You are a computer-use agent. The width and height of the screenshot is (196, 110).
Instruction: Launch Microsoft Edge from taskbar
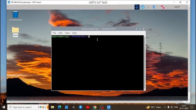tap(59, 107)
